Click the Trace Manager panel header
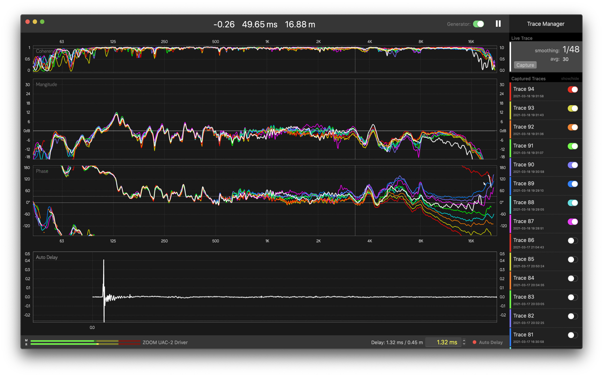 (545, 24)
